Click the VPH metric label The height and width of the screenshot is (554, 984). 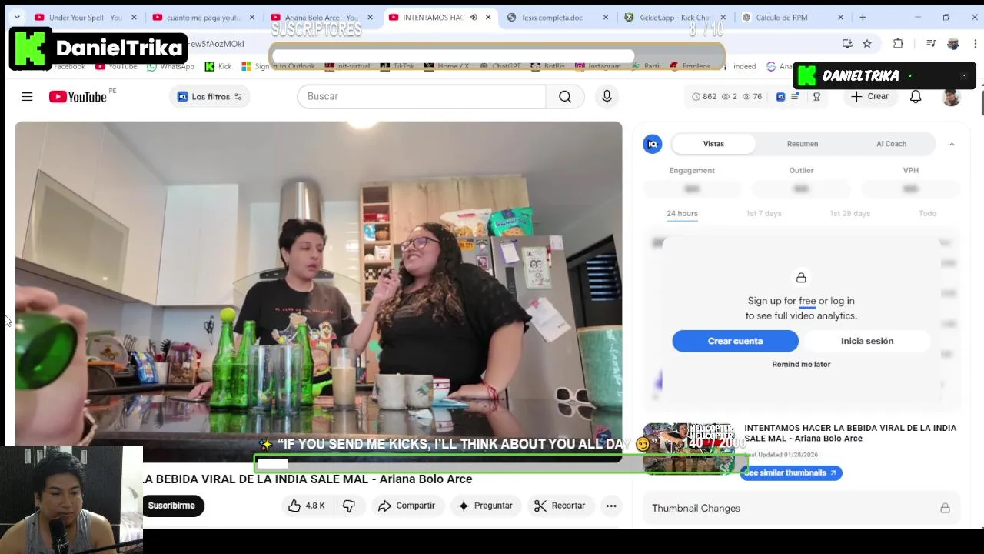tap(910, 171)
